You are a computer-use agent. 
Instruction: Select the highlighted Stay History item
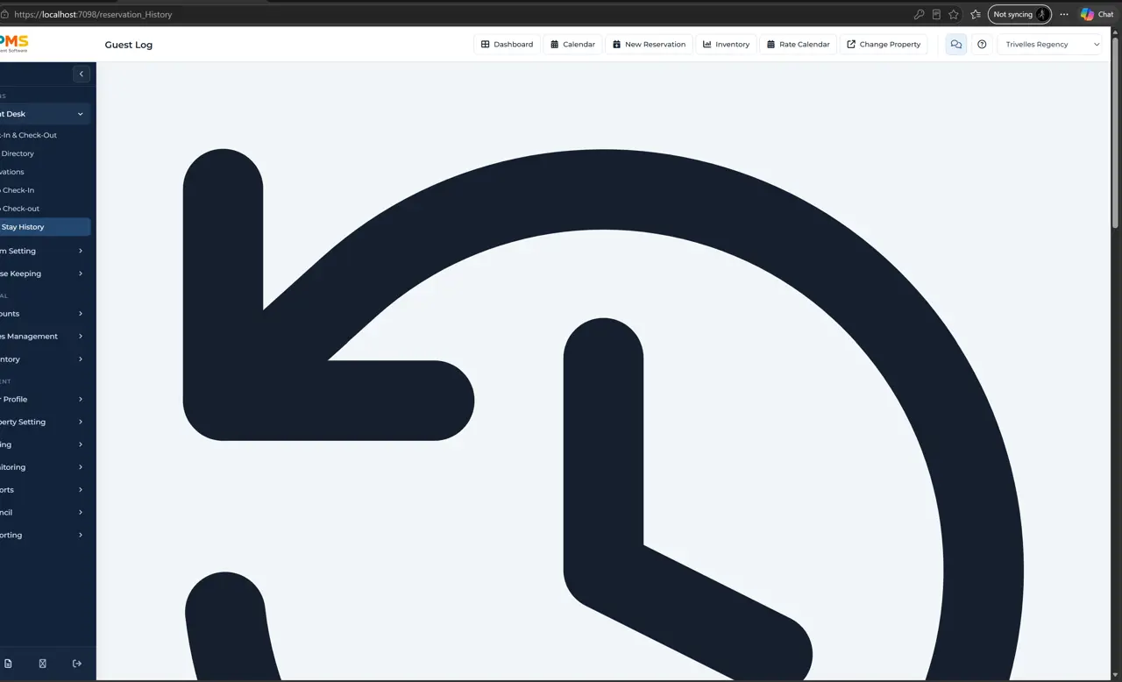pos(44,227)
